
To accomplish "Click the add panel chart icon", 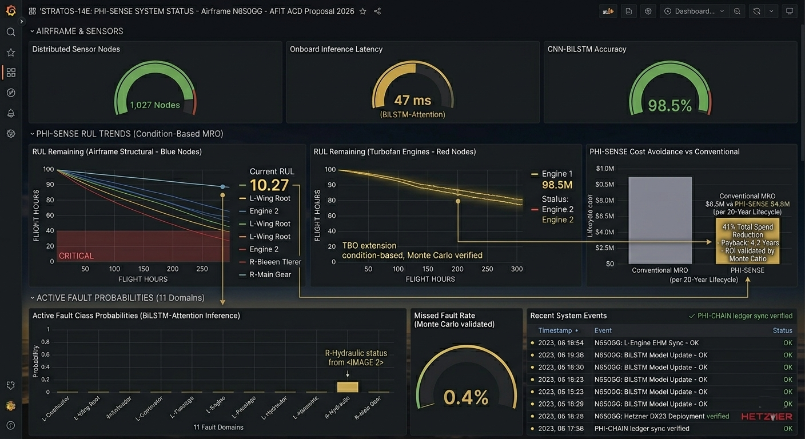I will point(608,11).
